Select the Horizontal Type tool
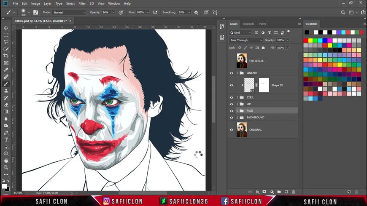The width and height of the screenshot is (367, 206). [6, 139]
